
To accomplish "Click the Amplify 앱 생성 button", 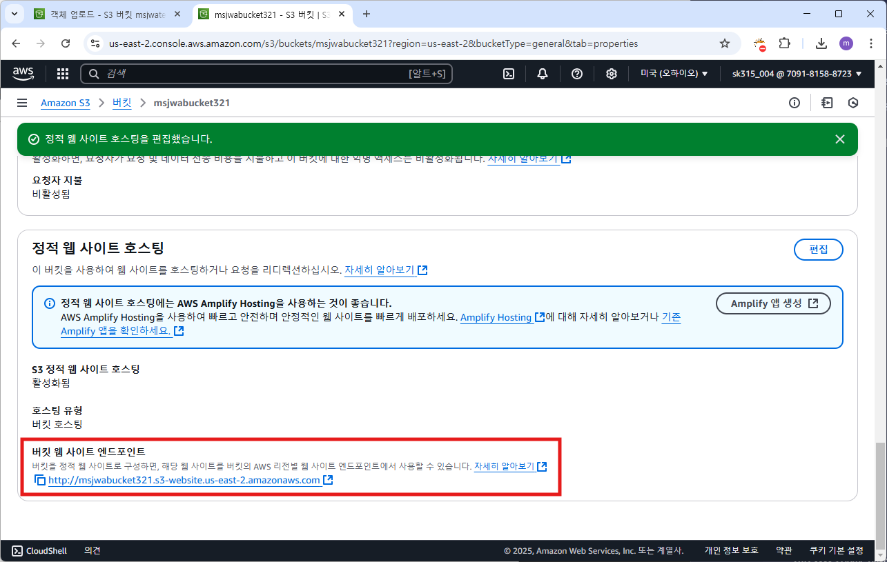I will tap(773, 303).
